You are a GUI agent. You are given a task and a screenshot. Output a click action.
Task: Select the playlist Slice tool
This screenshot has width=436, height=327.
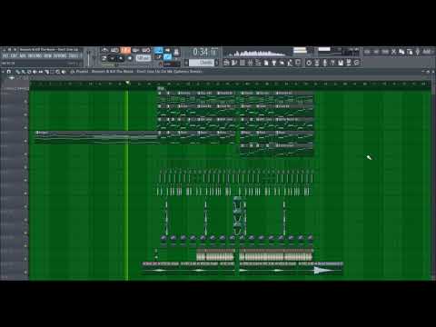click(46, 72)
